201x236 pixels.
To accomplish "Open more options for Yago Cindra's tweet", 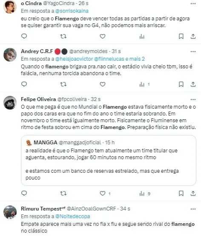I will click(193, 4).
